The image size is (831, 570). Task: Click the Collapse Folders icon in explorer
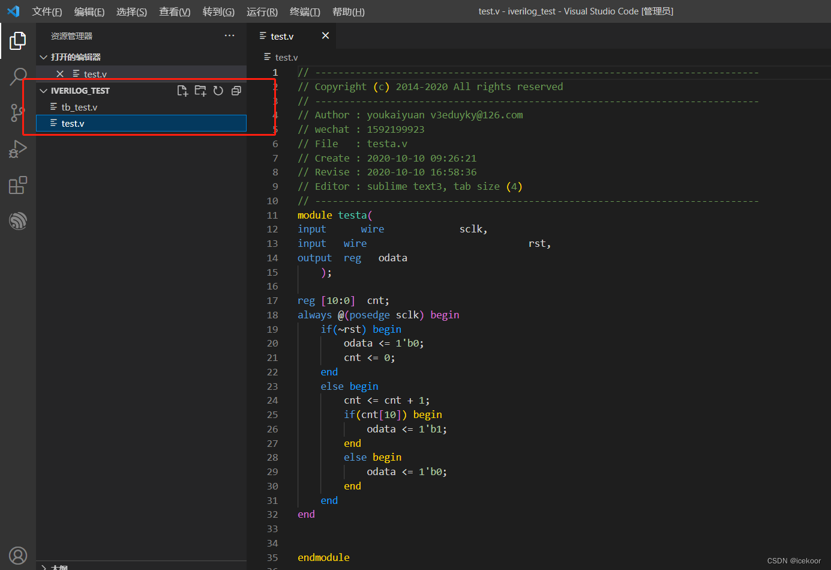coord(236,91)
